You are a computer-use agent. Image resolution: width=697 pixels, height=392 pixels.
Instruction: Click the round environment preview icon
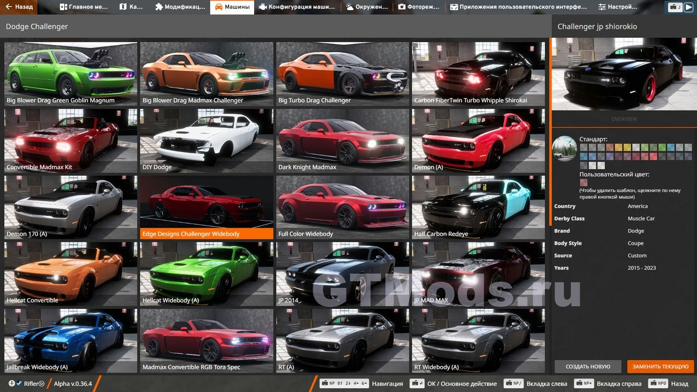(x=564, y=149)
